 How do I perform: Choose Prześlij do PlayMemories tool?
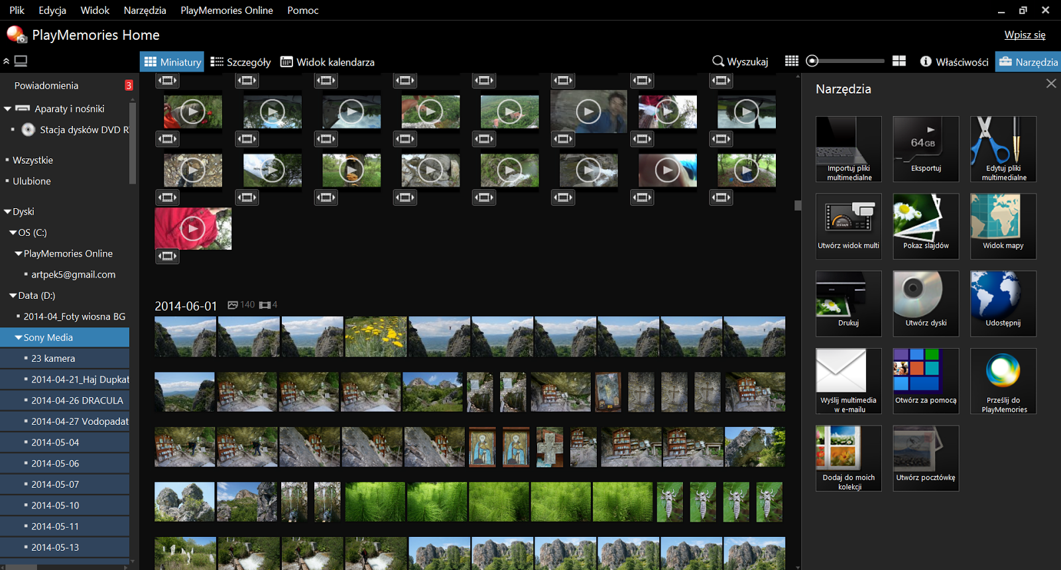point(1003,381)
